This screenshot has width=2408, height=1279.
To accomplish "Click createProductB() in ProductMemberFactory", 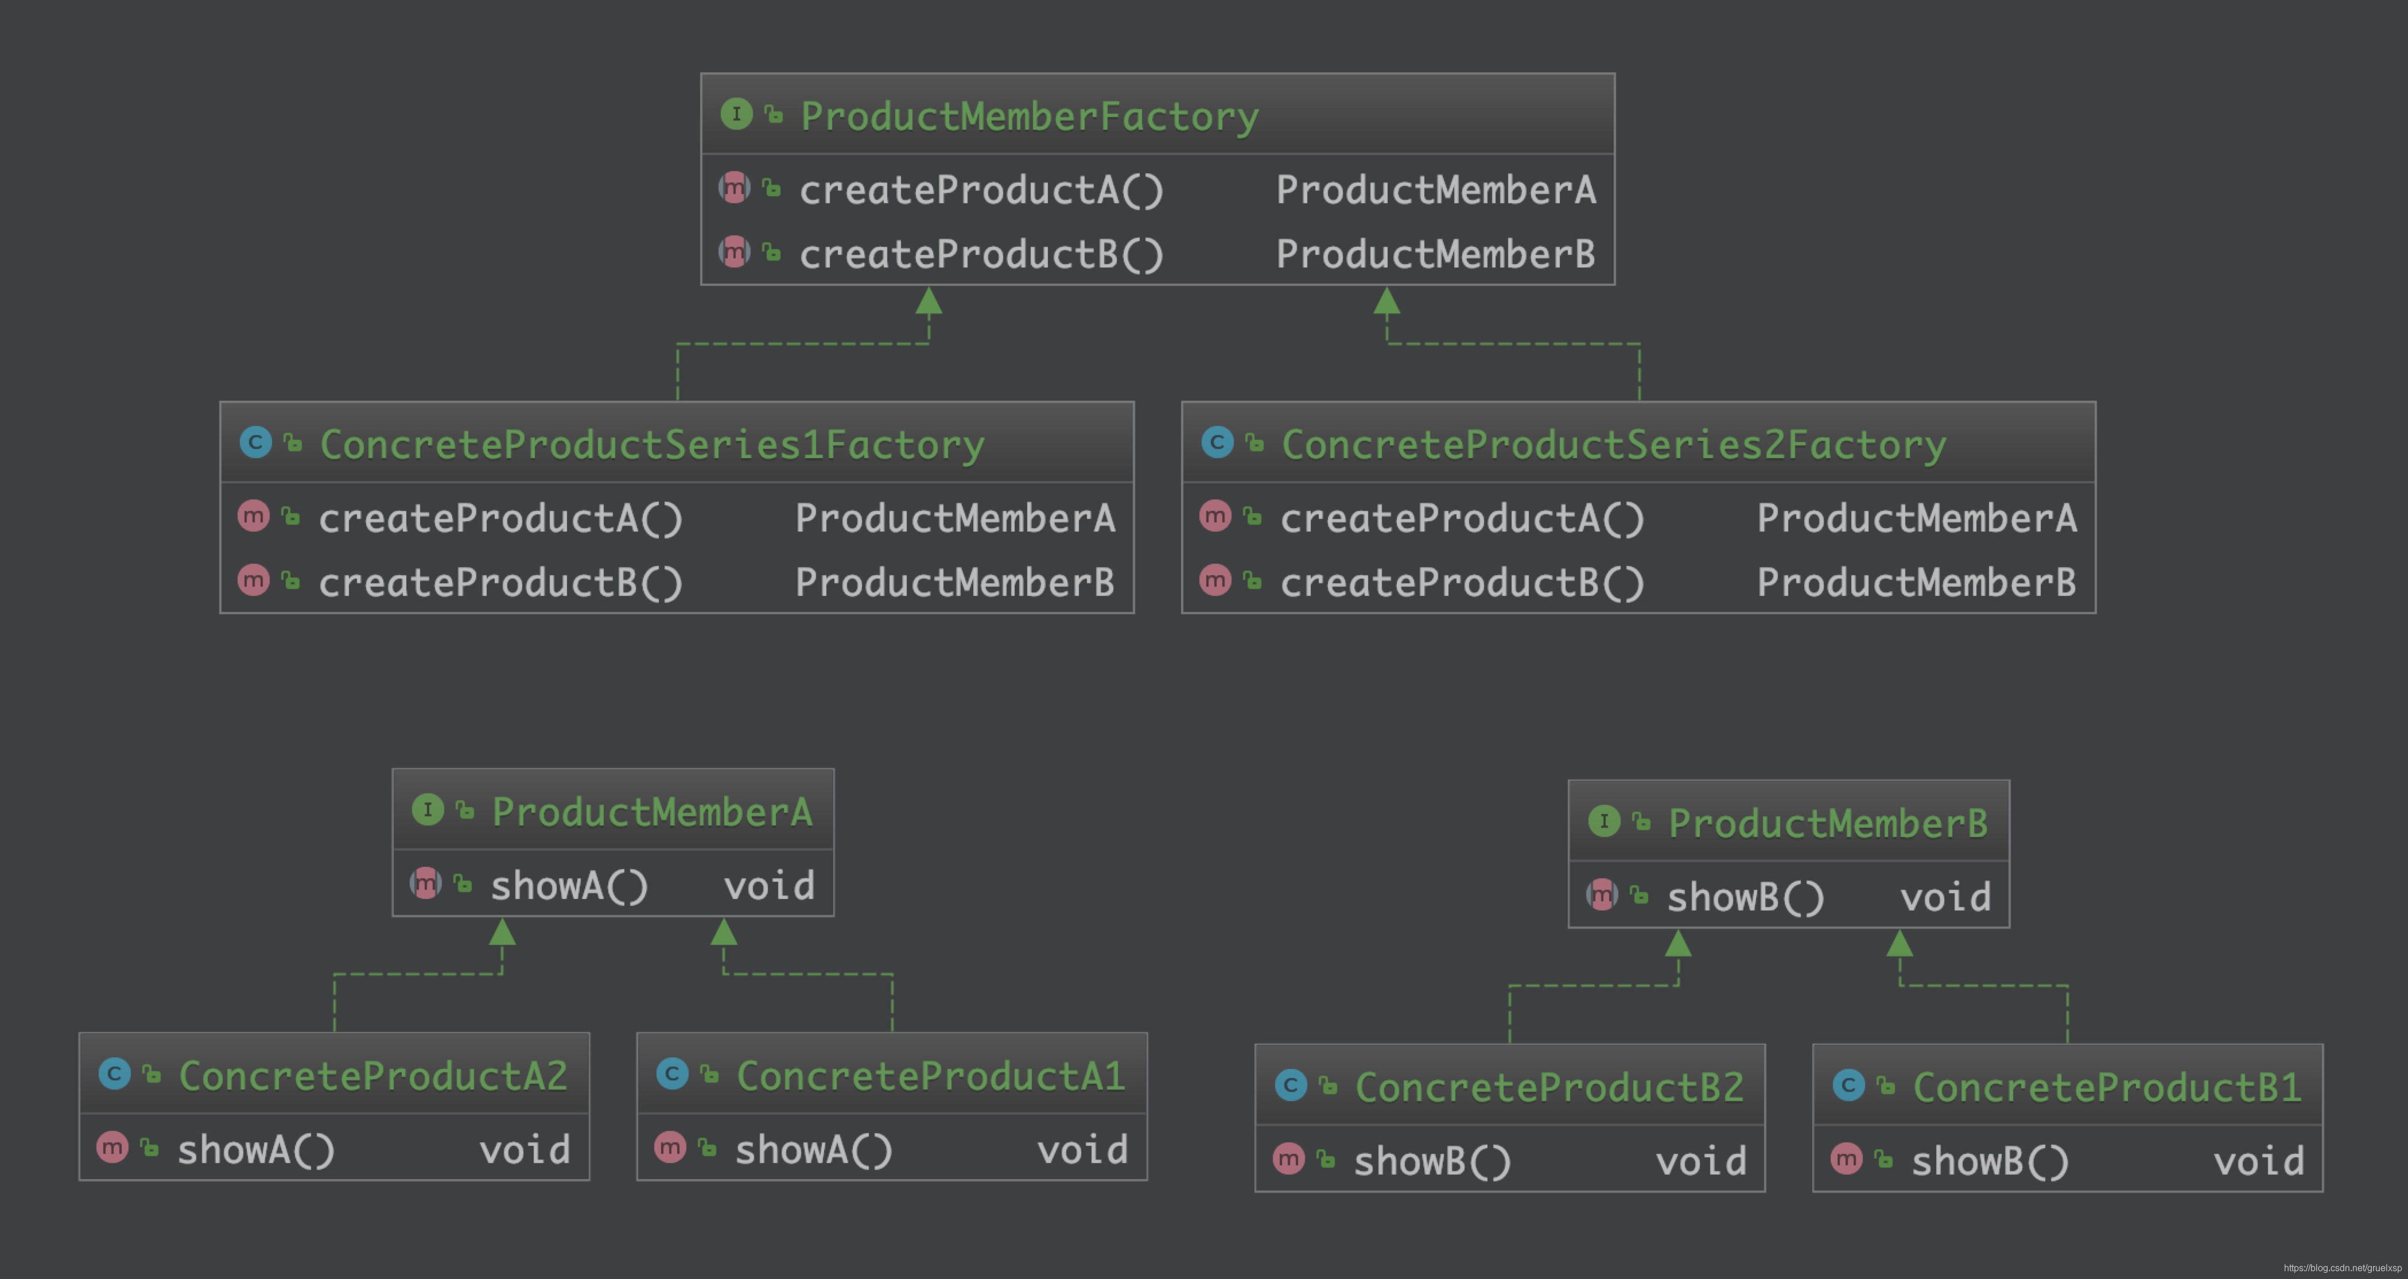I will pyautogui.click(x=981, y=254).
